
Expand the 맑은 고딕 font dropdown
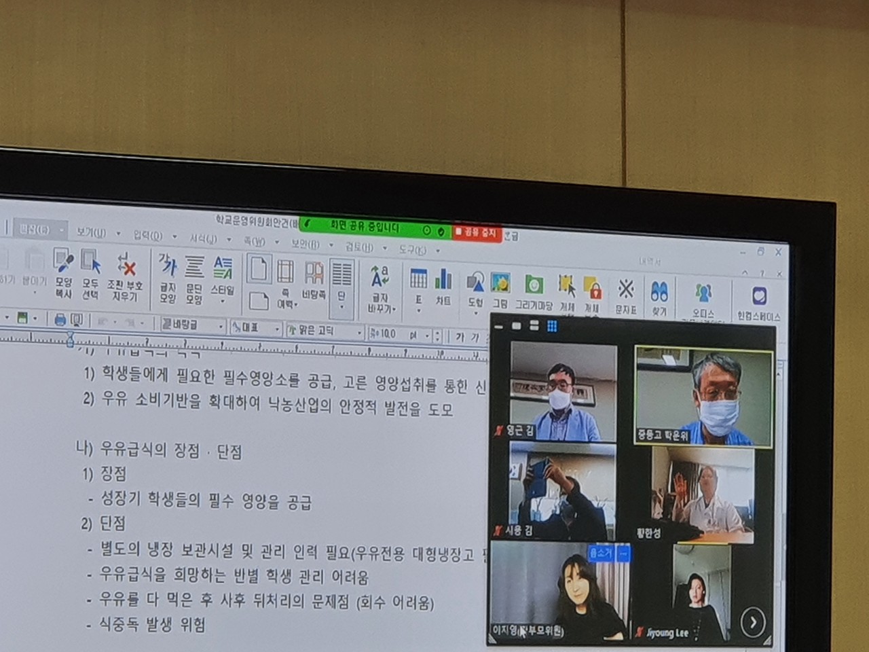coord(360,332)
